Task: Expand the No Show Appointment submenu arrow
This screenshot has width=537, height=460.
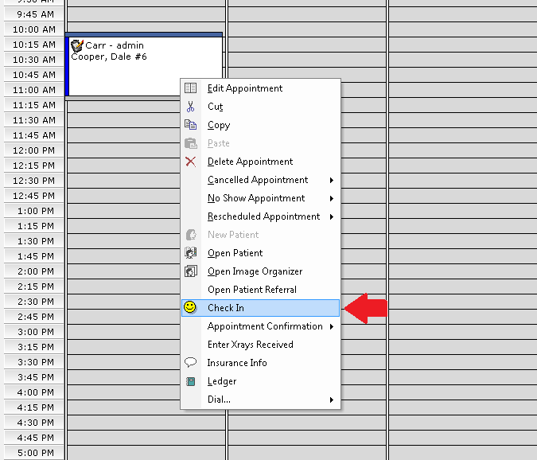Action: 331,198
